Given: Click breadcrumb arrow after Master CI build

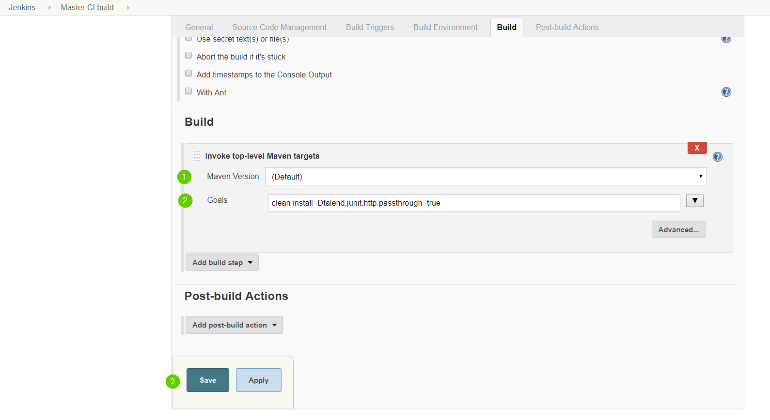Looking at the screenshot, I should pos(128,8).
